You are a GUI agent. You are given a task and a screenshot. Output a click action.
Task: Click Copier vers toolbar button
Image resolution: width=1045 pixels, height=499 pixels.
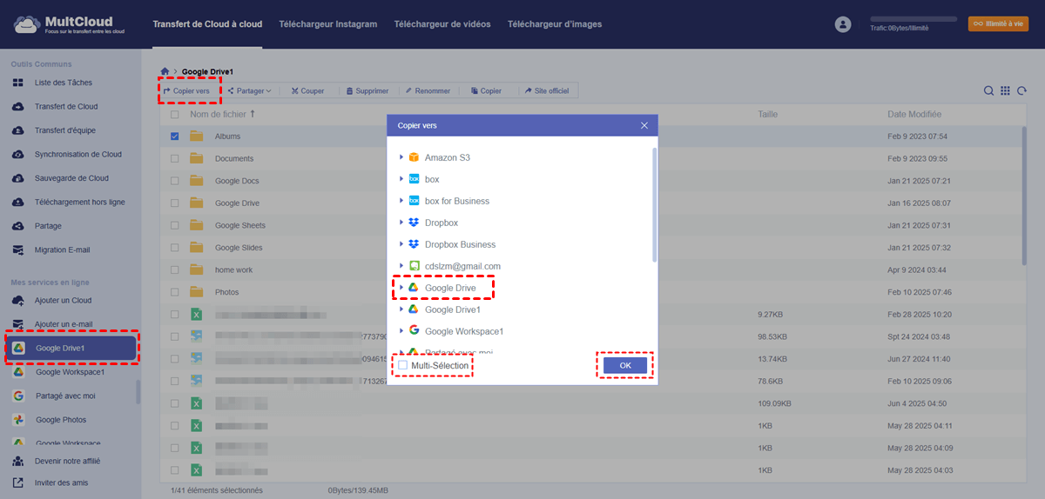186,90
